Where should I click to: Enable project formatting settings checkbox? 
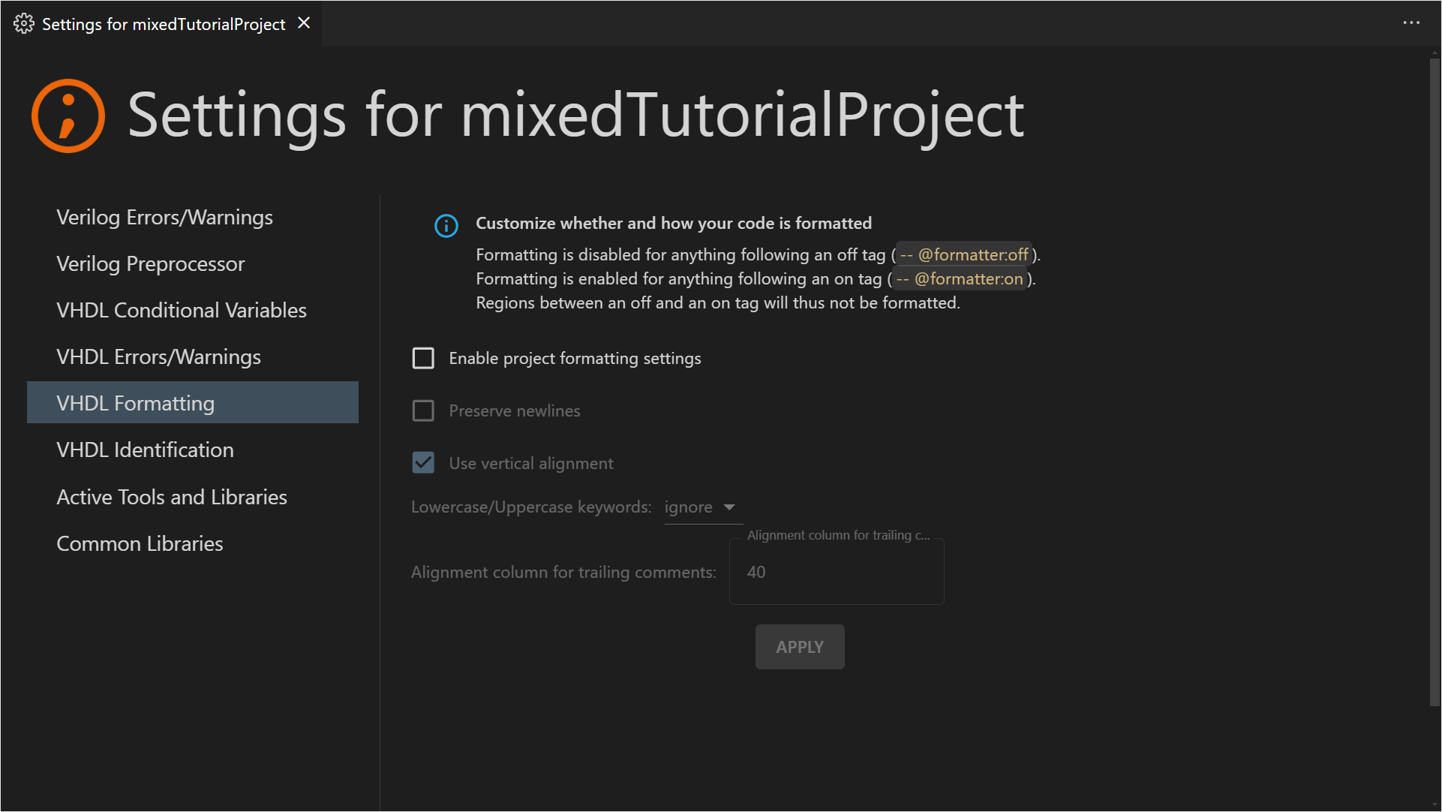click(x=423, y=358)
